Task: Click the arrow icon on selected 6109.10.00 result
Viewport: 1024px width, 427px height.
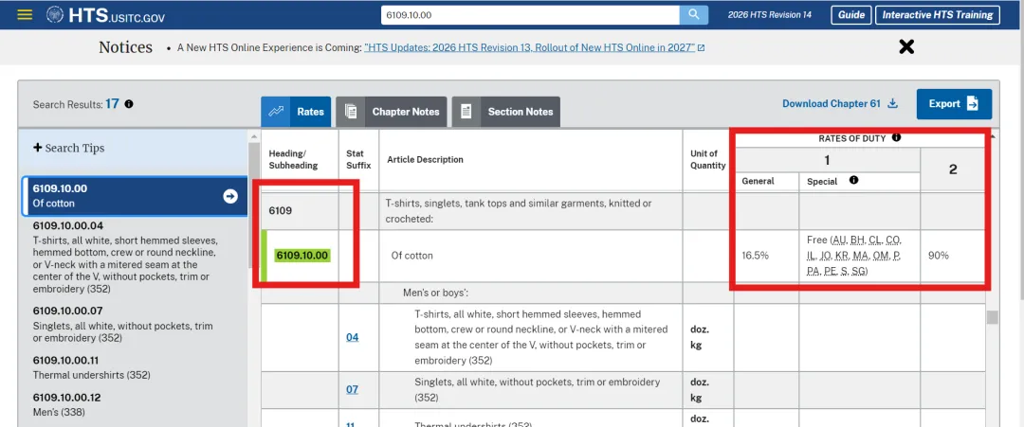Action: pos(229,196)
